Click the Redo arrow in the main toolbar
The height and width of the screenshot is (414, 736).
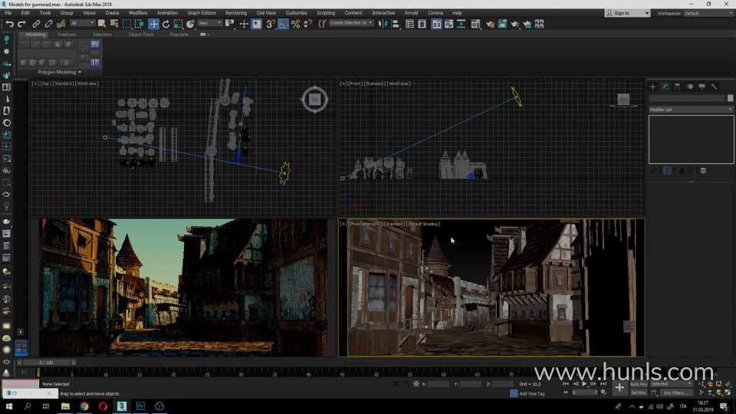point(21,24)
